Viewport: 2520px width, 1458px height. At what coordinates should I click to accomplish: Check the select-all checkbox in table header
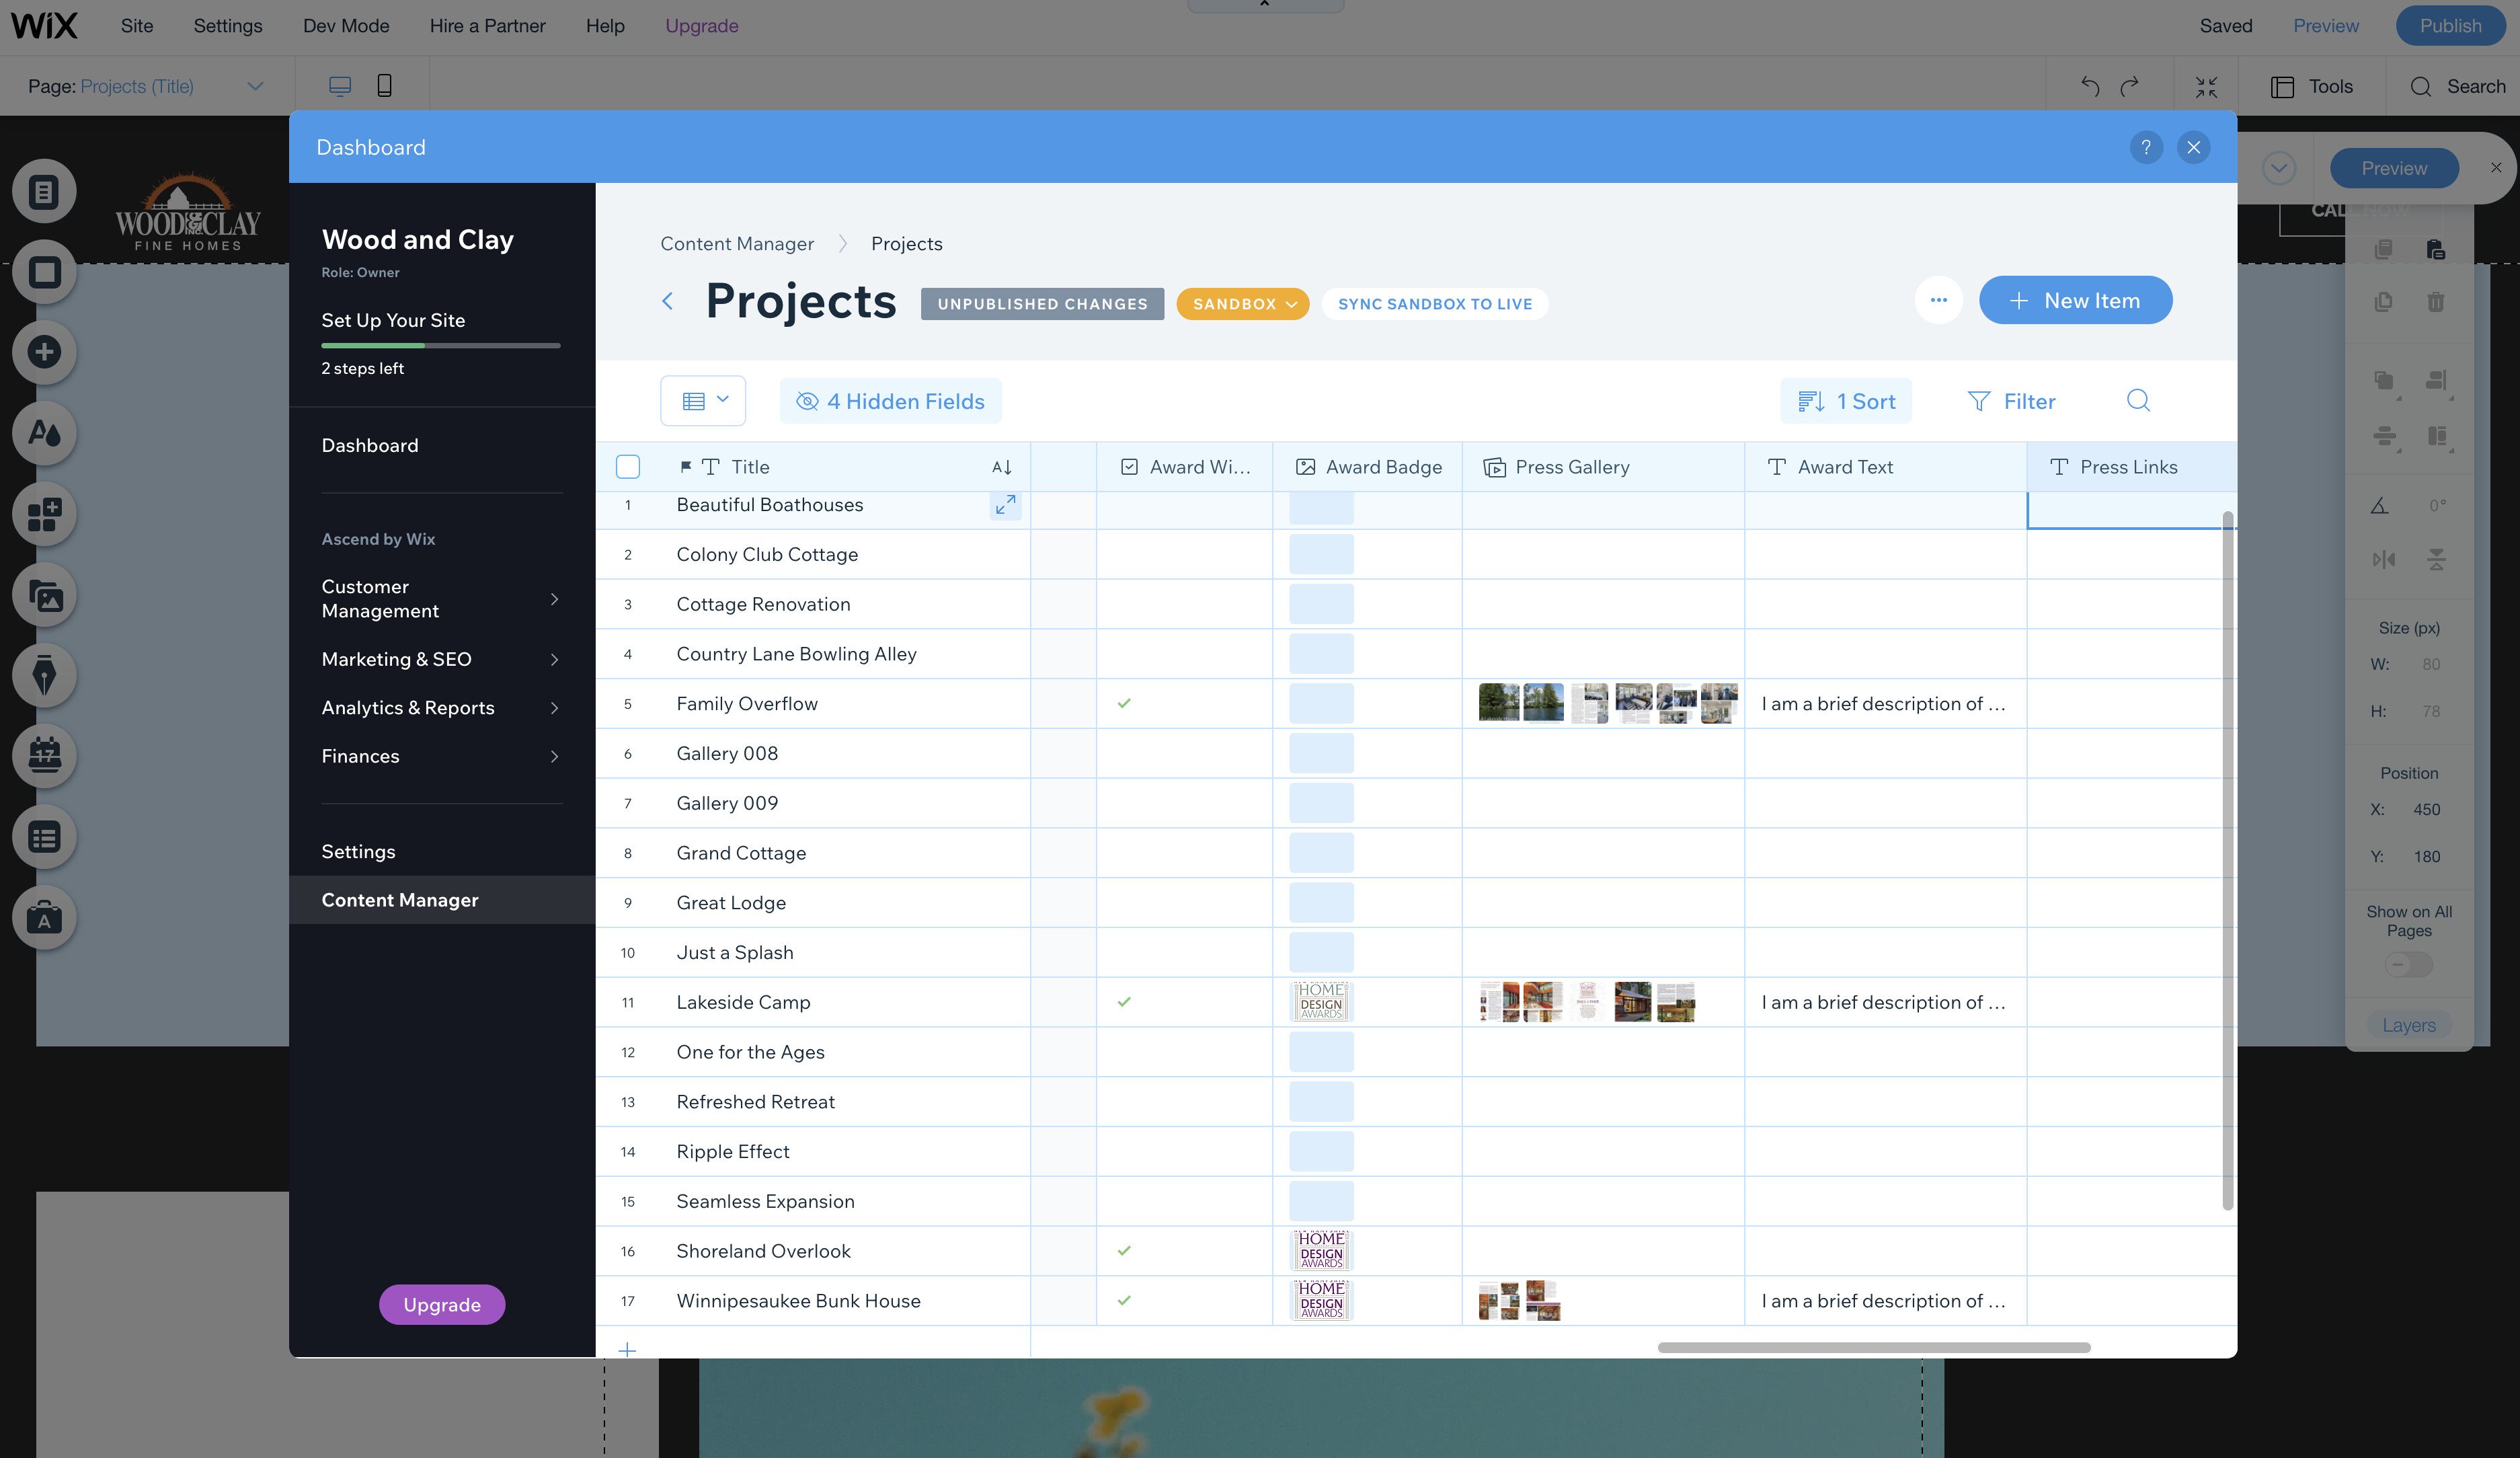tap(628, 467)
